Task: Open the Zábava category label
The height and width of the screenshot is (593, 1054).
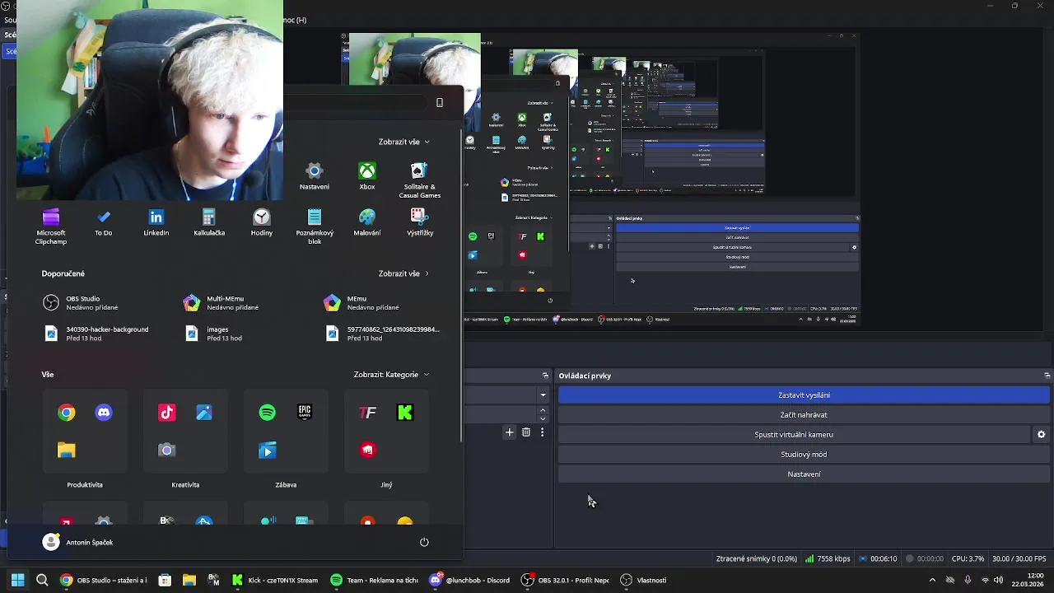Action: [x=286, y=485]
